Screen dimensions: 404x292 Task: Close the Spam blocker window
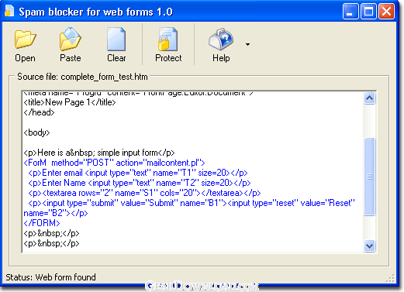click(x=386, y=12)
